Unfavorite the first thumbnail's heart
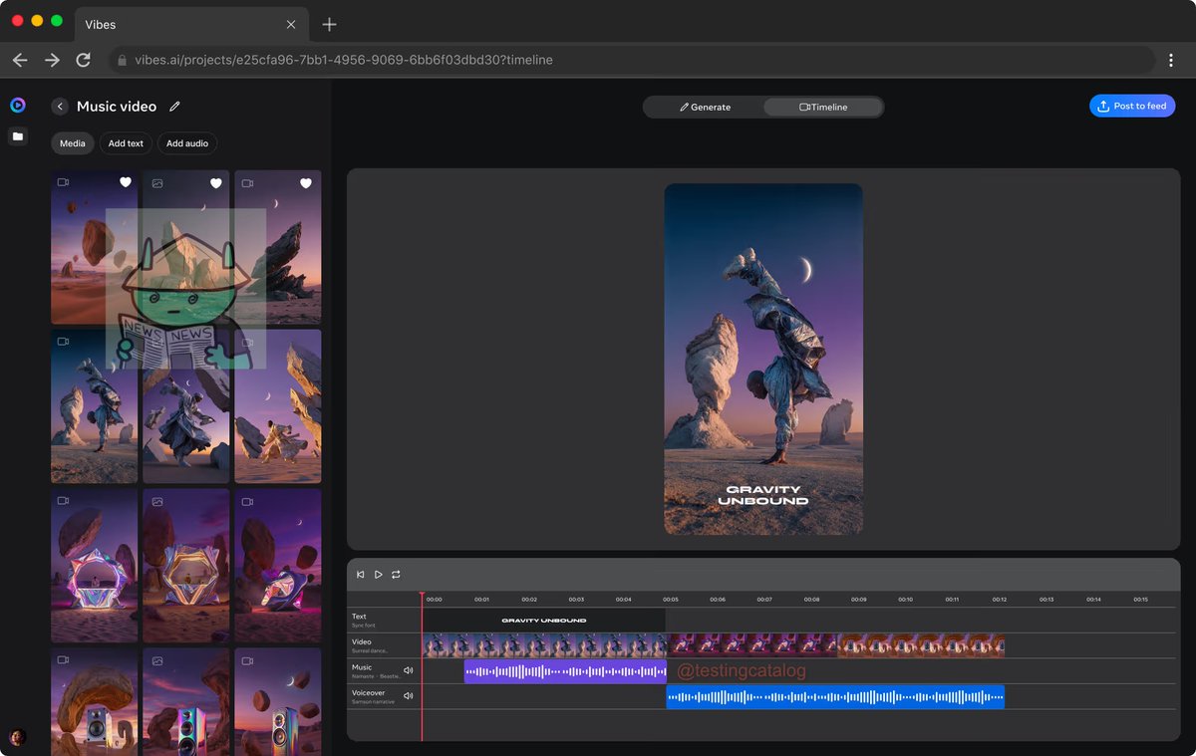 pos(125,182)
